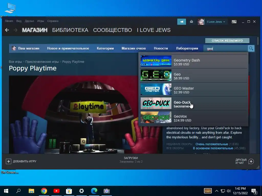This screenshot has height=196, width=262.
Task: Switch to the МАГАЗИН tab
Action: [x=35, y=30]
